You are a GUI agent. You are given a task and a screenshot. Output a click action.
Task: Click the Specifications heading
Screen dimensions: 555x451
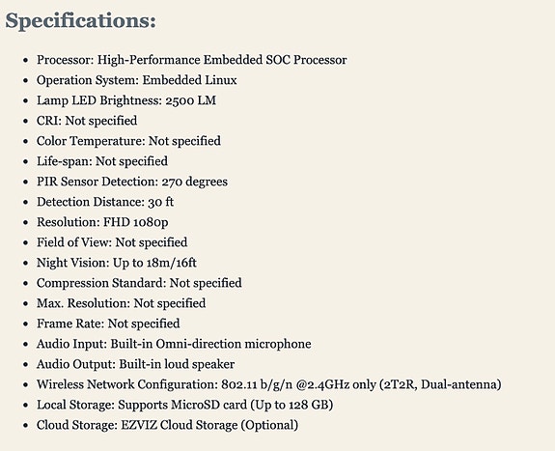pos(80,21)
